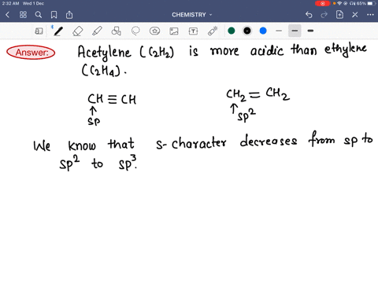378x283 pixels.
Task: Go back with the left chevron
Action: click(x=7, y=15)
